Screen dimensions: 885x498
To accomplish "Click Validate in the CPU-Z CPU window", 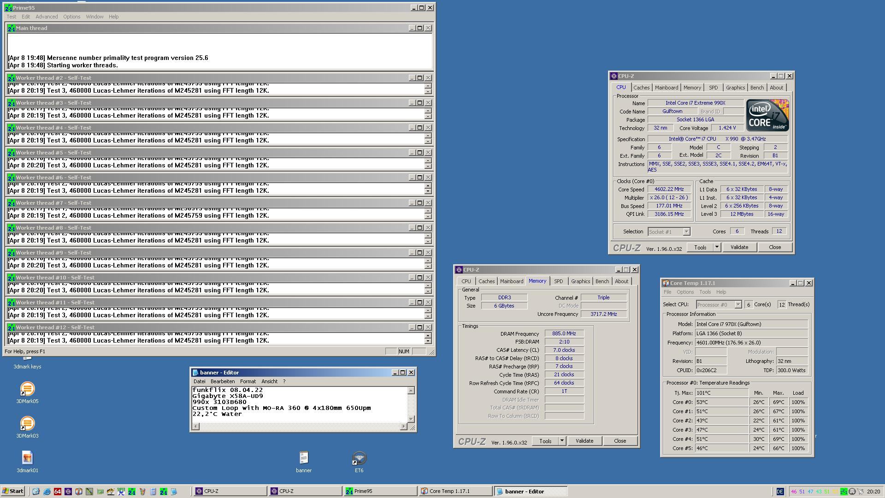I will [739, 247].
